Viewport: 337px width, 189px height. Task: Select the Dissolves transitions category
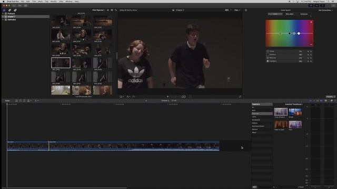click(x=262, y=113)
